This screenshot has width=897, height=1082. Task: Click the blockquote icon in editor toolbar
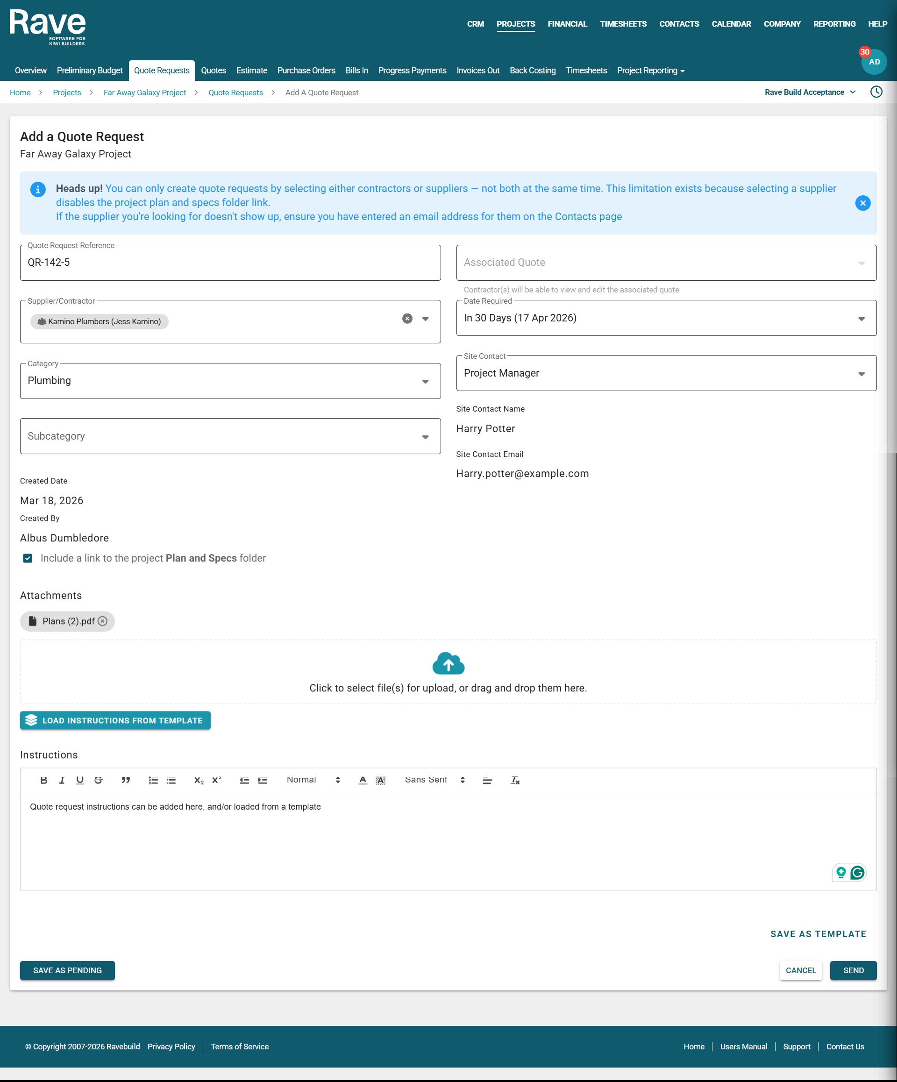click(x=125, y=780)
